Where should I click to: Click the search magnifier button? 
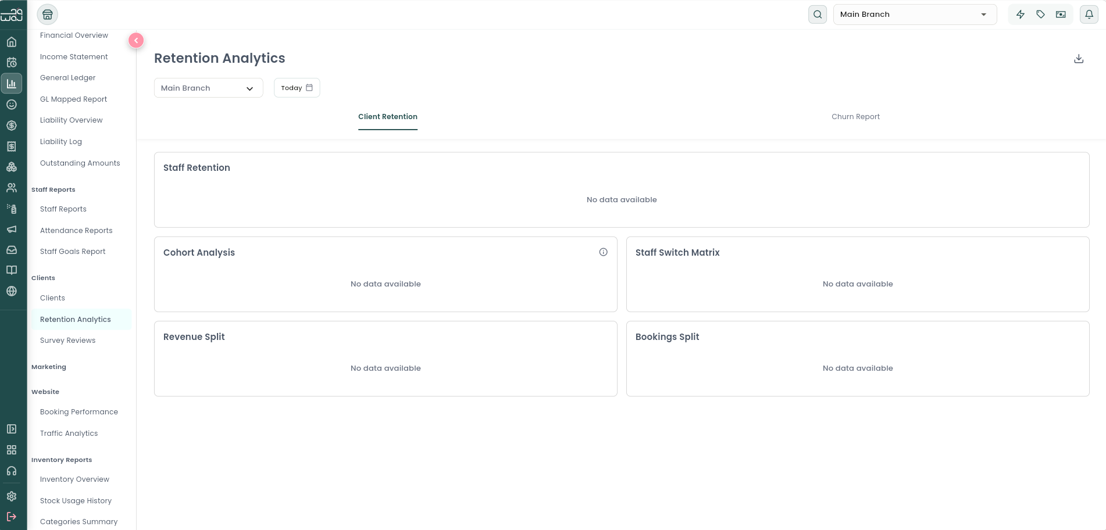coord(818,15)
